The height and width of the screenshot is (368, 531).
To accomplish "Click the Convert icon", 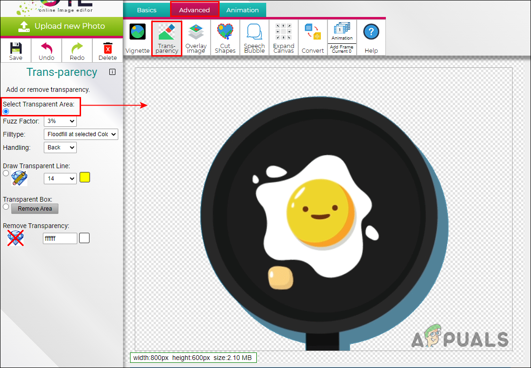I will click(x=313, y=38).
